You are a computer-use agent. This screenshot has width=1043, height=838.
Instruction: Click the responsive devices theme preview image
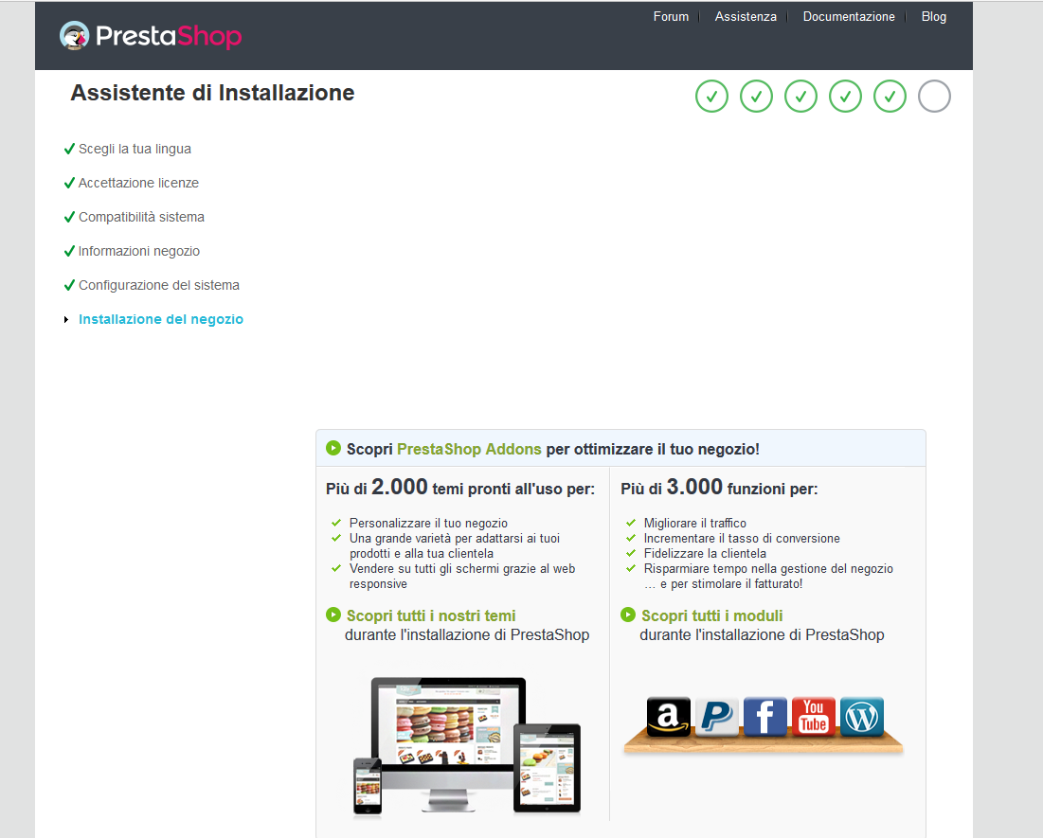(467, 745)
